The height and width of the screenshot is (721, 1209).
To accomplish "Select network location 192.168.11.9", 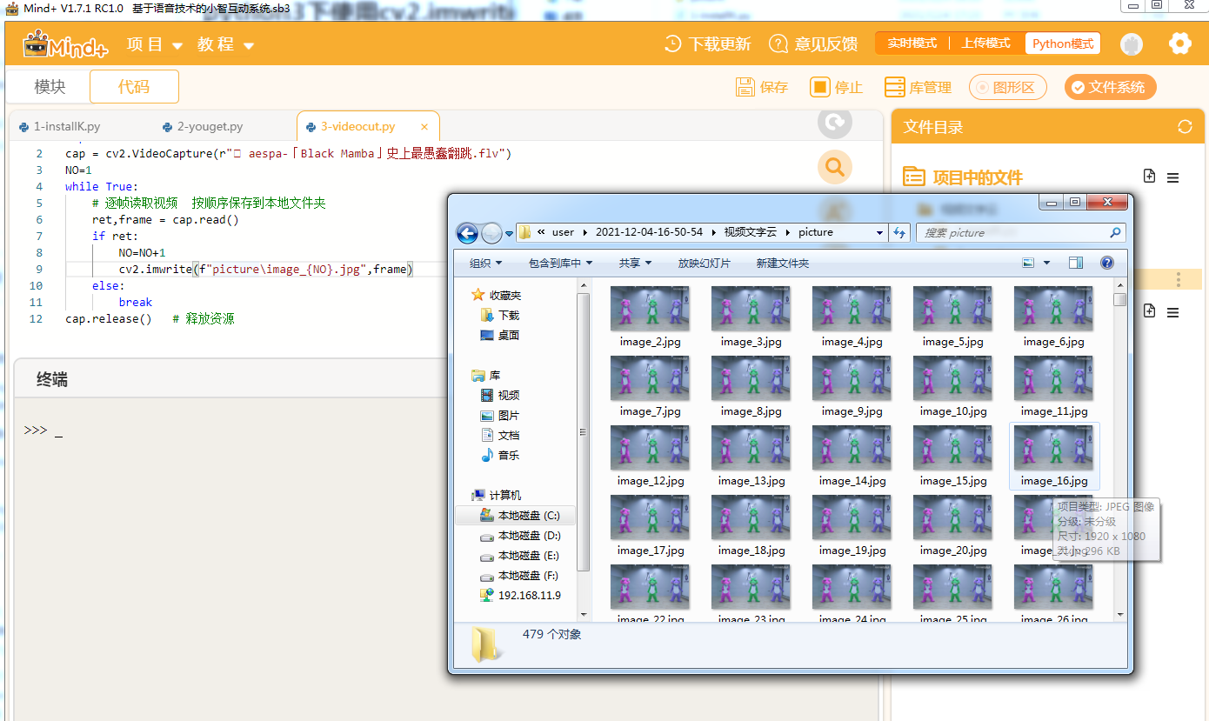I will tap(521, 596).
